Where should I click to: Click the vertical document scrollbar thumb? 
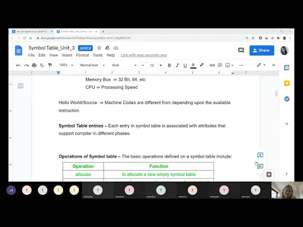click(276, 94)
